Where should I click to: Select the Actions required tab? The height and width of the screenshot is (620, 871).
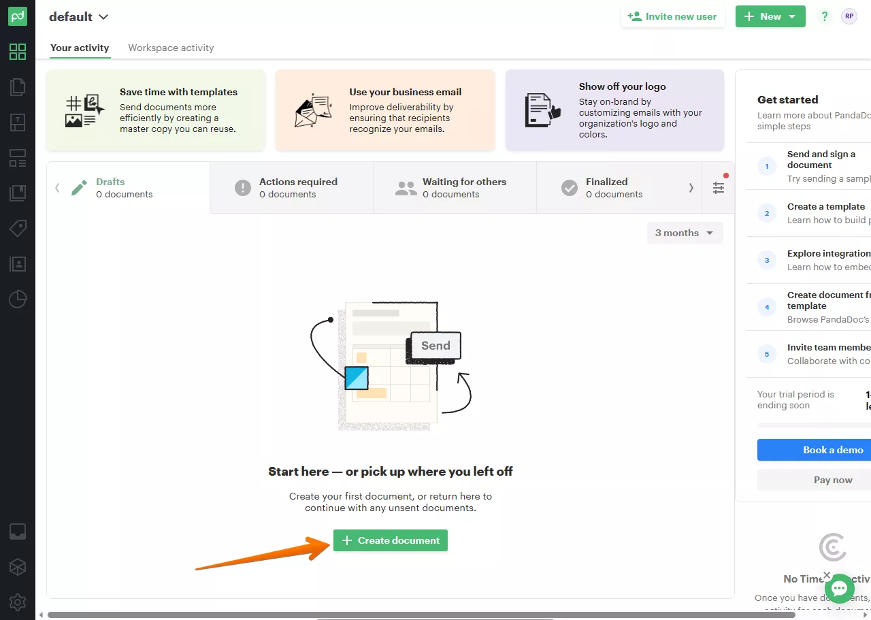click(x=291, y=188)
